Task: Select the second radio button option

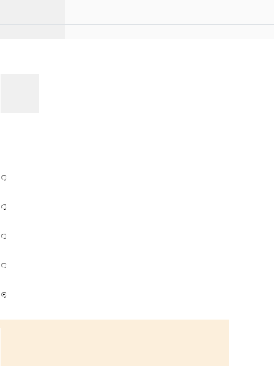Action: tap(4, 207)
